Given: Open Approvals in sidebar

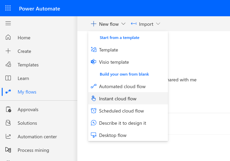Looking at the screenshot, I should click(28, 109).
